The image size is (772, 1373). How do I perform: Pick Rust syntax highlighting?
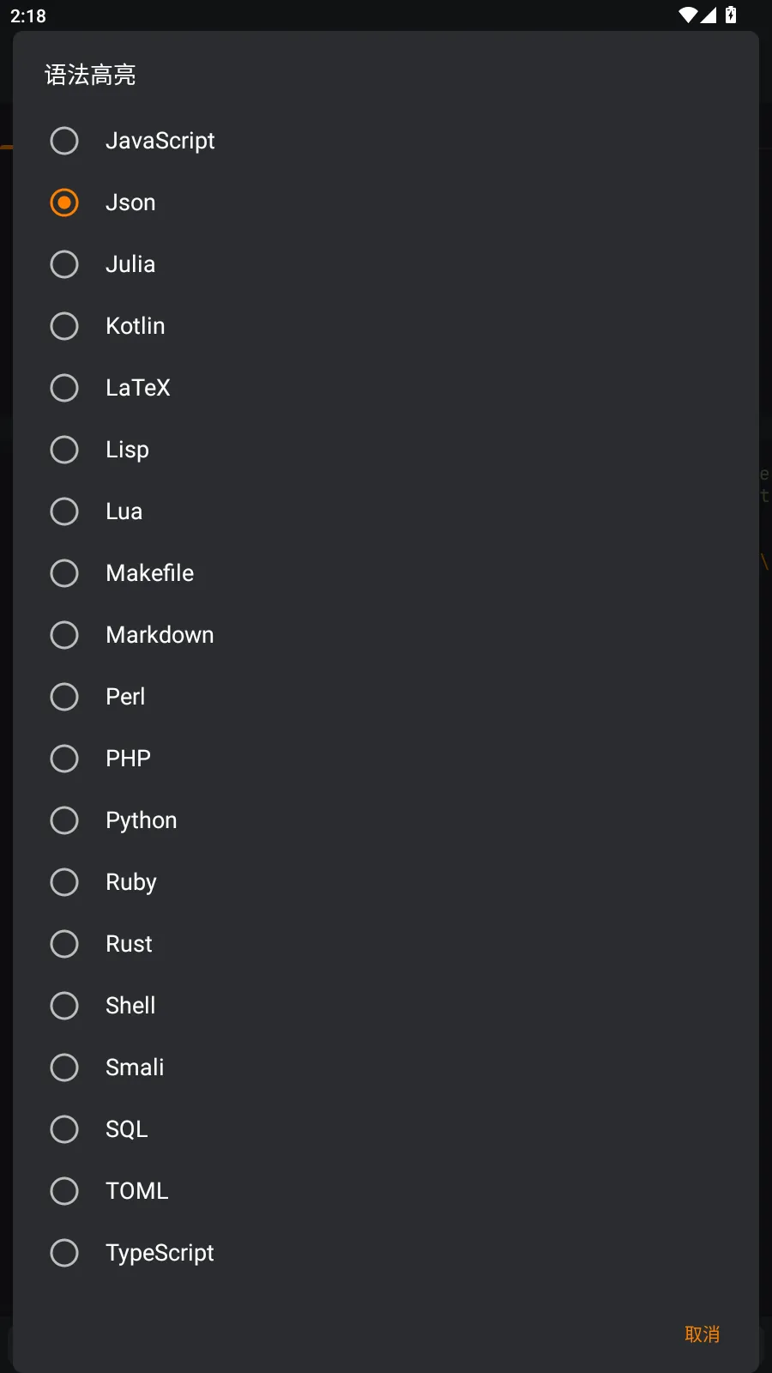coord(64,944)
